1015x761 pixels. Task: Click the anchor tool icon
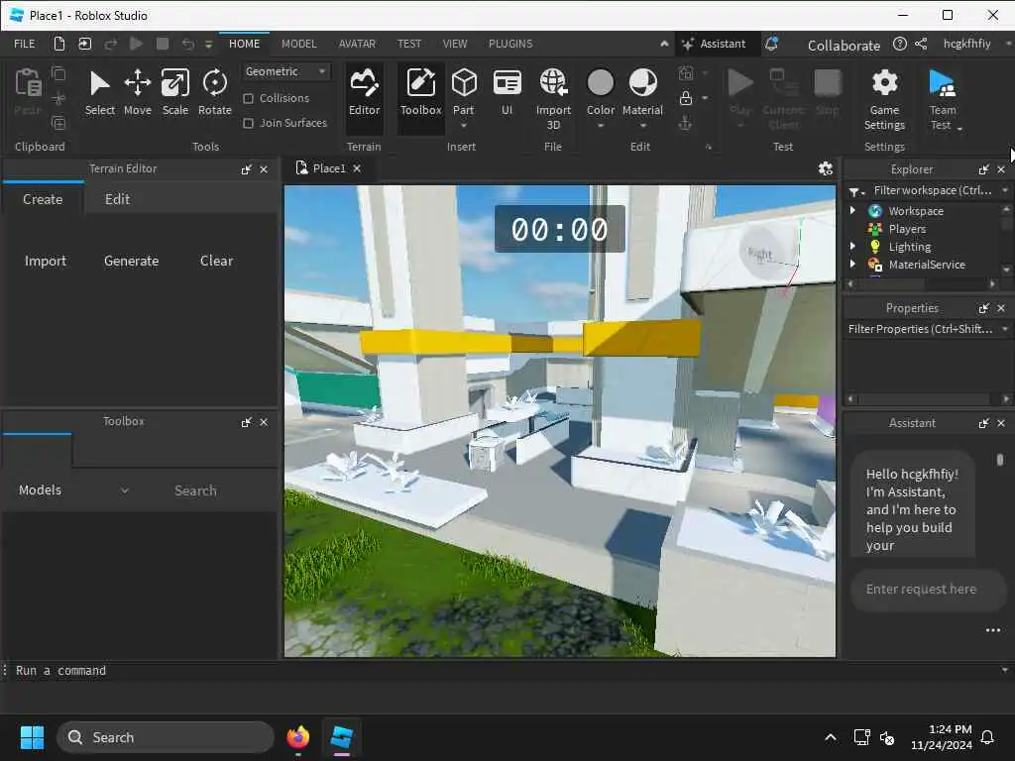pyautogui.click(x=686, y=123)
